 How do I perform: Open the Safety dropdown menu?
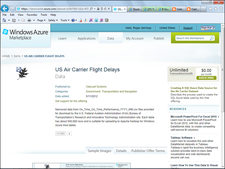pyautogui.click(x=53, y=20)
